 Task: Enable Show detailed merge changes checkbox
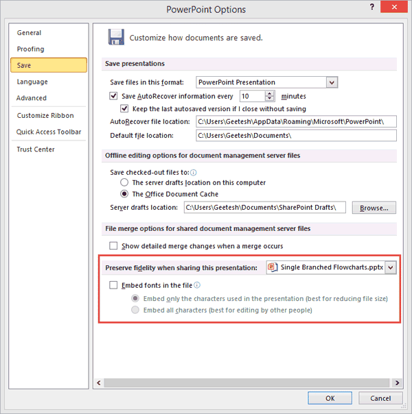point(114,246)
